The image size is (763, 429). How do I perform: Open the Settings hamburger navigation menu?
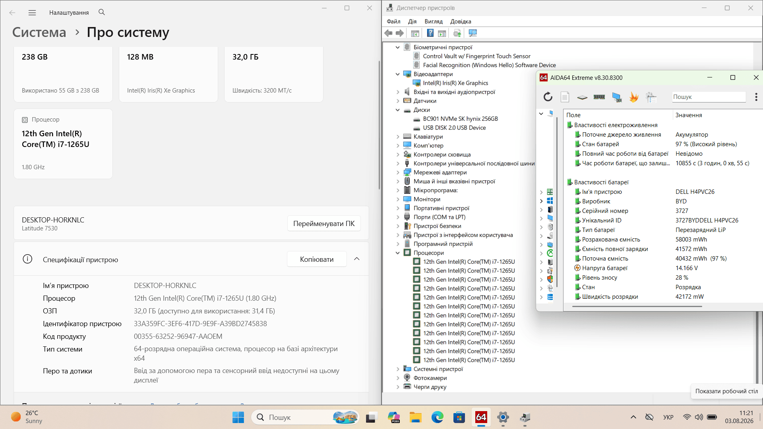[32, 13]
